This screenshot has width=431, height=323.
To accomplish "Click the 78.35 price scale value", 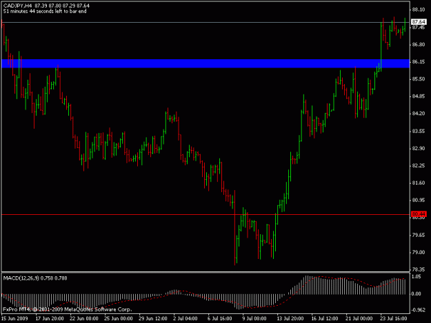I will 419,270.
